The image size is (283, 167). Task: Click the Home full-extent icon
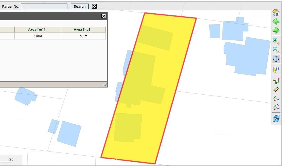276,12
